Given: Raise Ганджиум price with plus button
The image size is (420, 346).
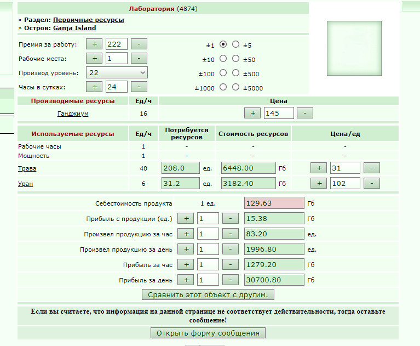Looking at the screenshot, I should pyautogui.click(x=252, y=113).
